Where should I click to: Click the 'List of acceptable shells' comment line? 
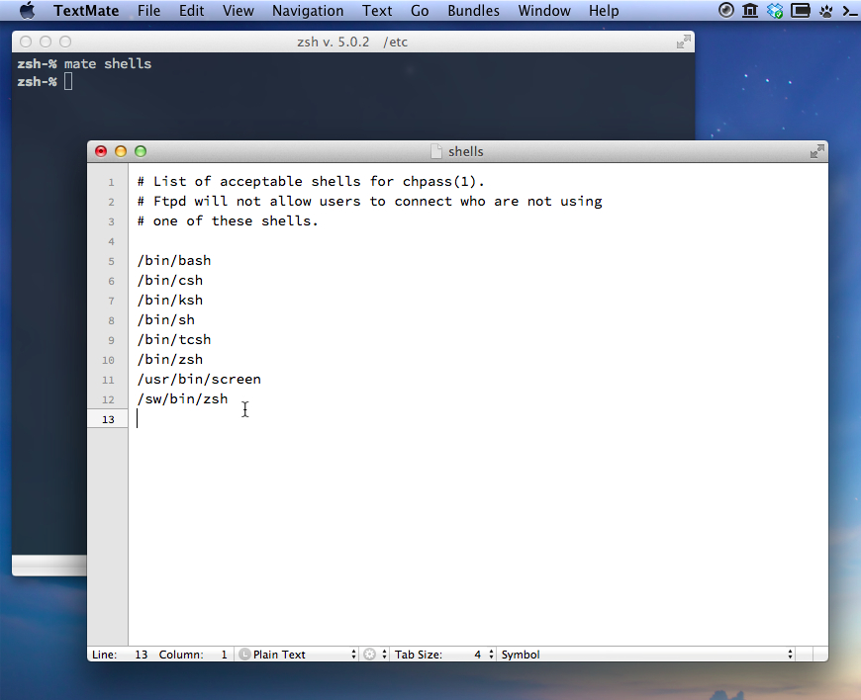coord(311,181)
